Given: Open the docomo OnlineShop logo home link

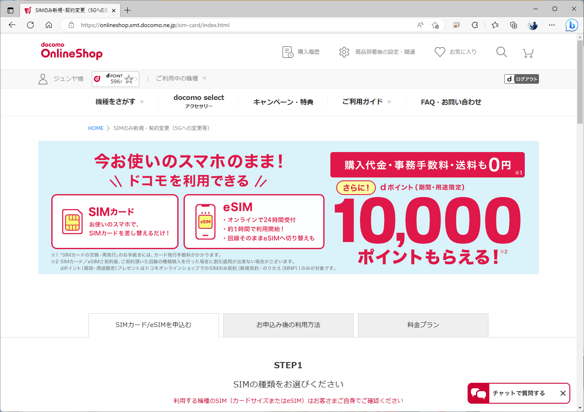Looking at the screenshot, I should [72, 51].
